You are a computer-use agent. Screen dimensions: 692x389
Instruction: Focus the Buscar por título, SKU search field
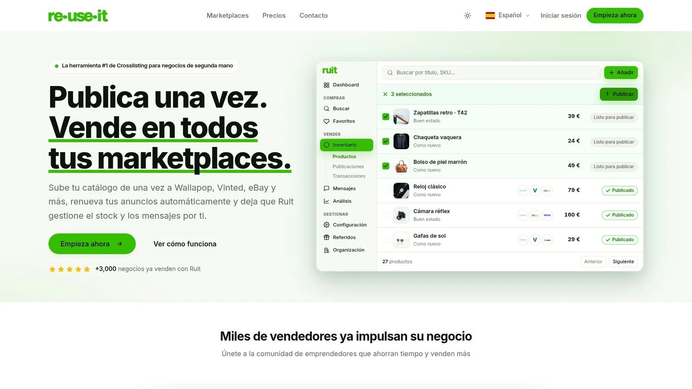point(491,73)
